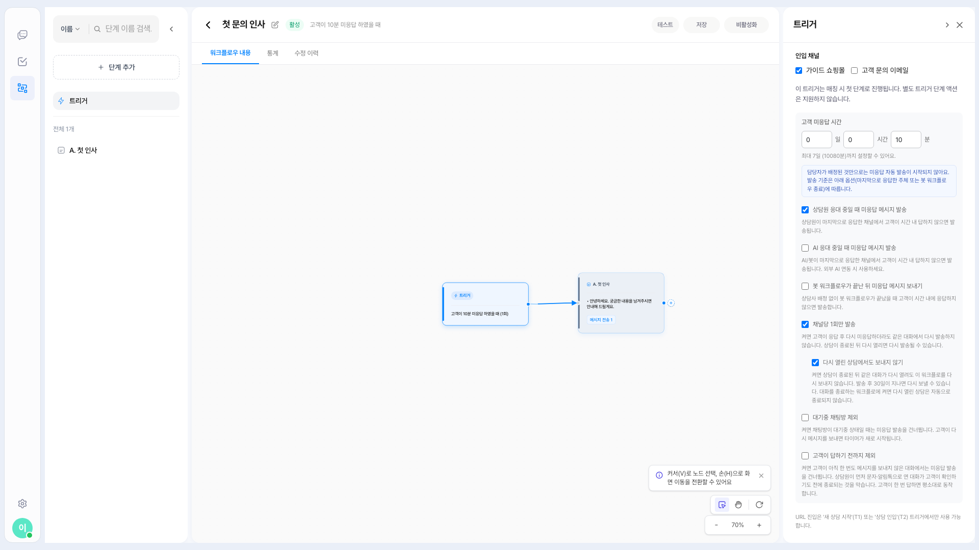The height and width of the screenshot is (550, 979).
Task: Switch to the 수정 이력 tab
Action: (x=306, y=53)
